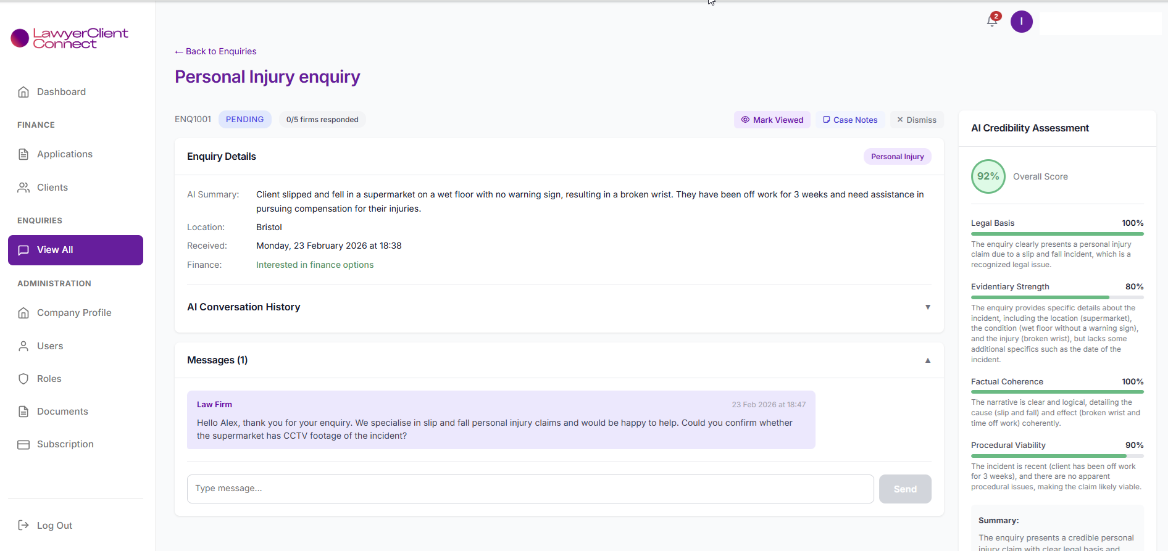Click Interested in finance options
This screenshot has width=1168, height=551.
pyautogui.click(x=315, y=265)
